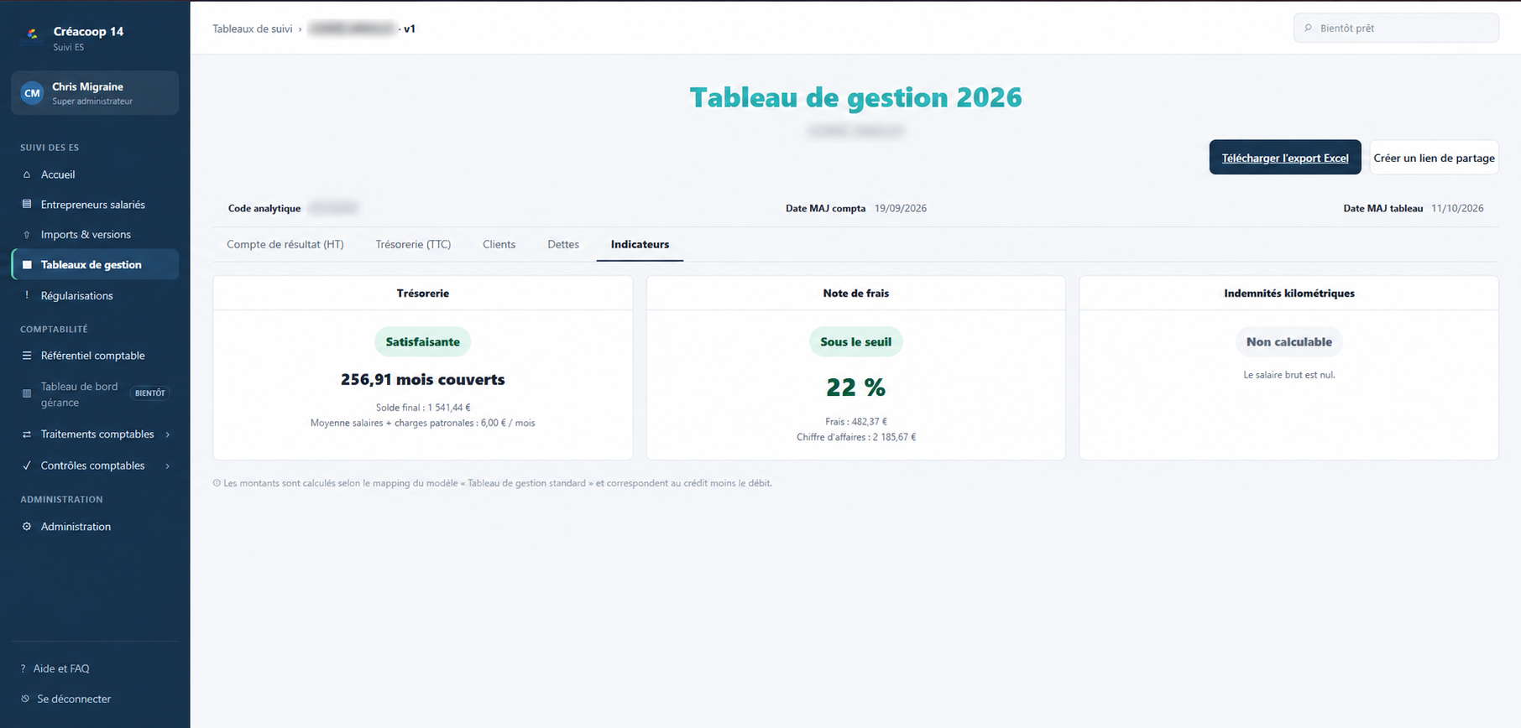Screen dimensions: 1521x728
Task: Click Créer un lien de partage
Action: pos(1434,158)
